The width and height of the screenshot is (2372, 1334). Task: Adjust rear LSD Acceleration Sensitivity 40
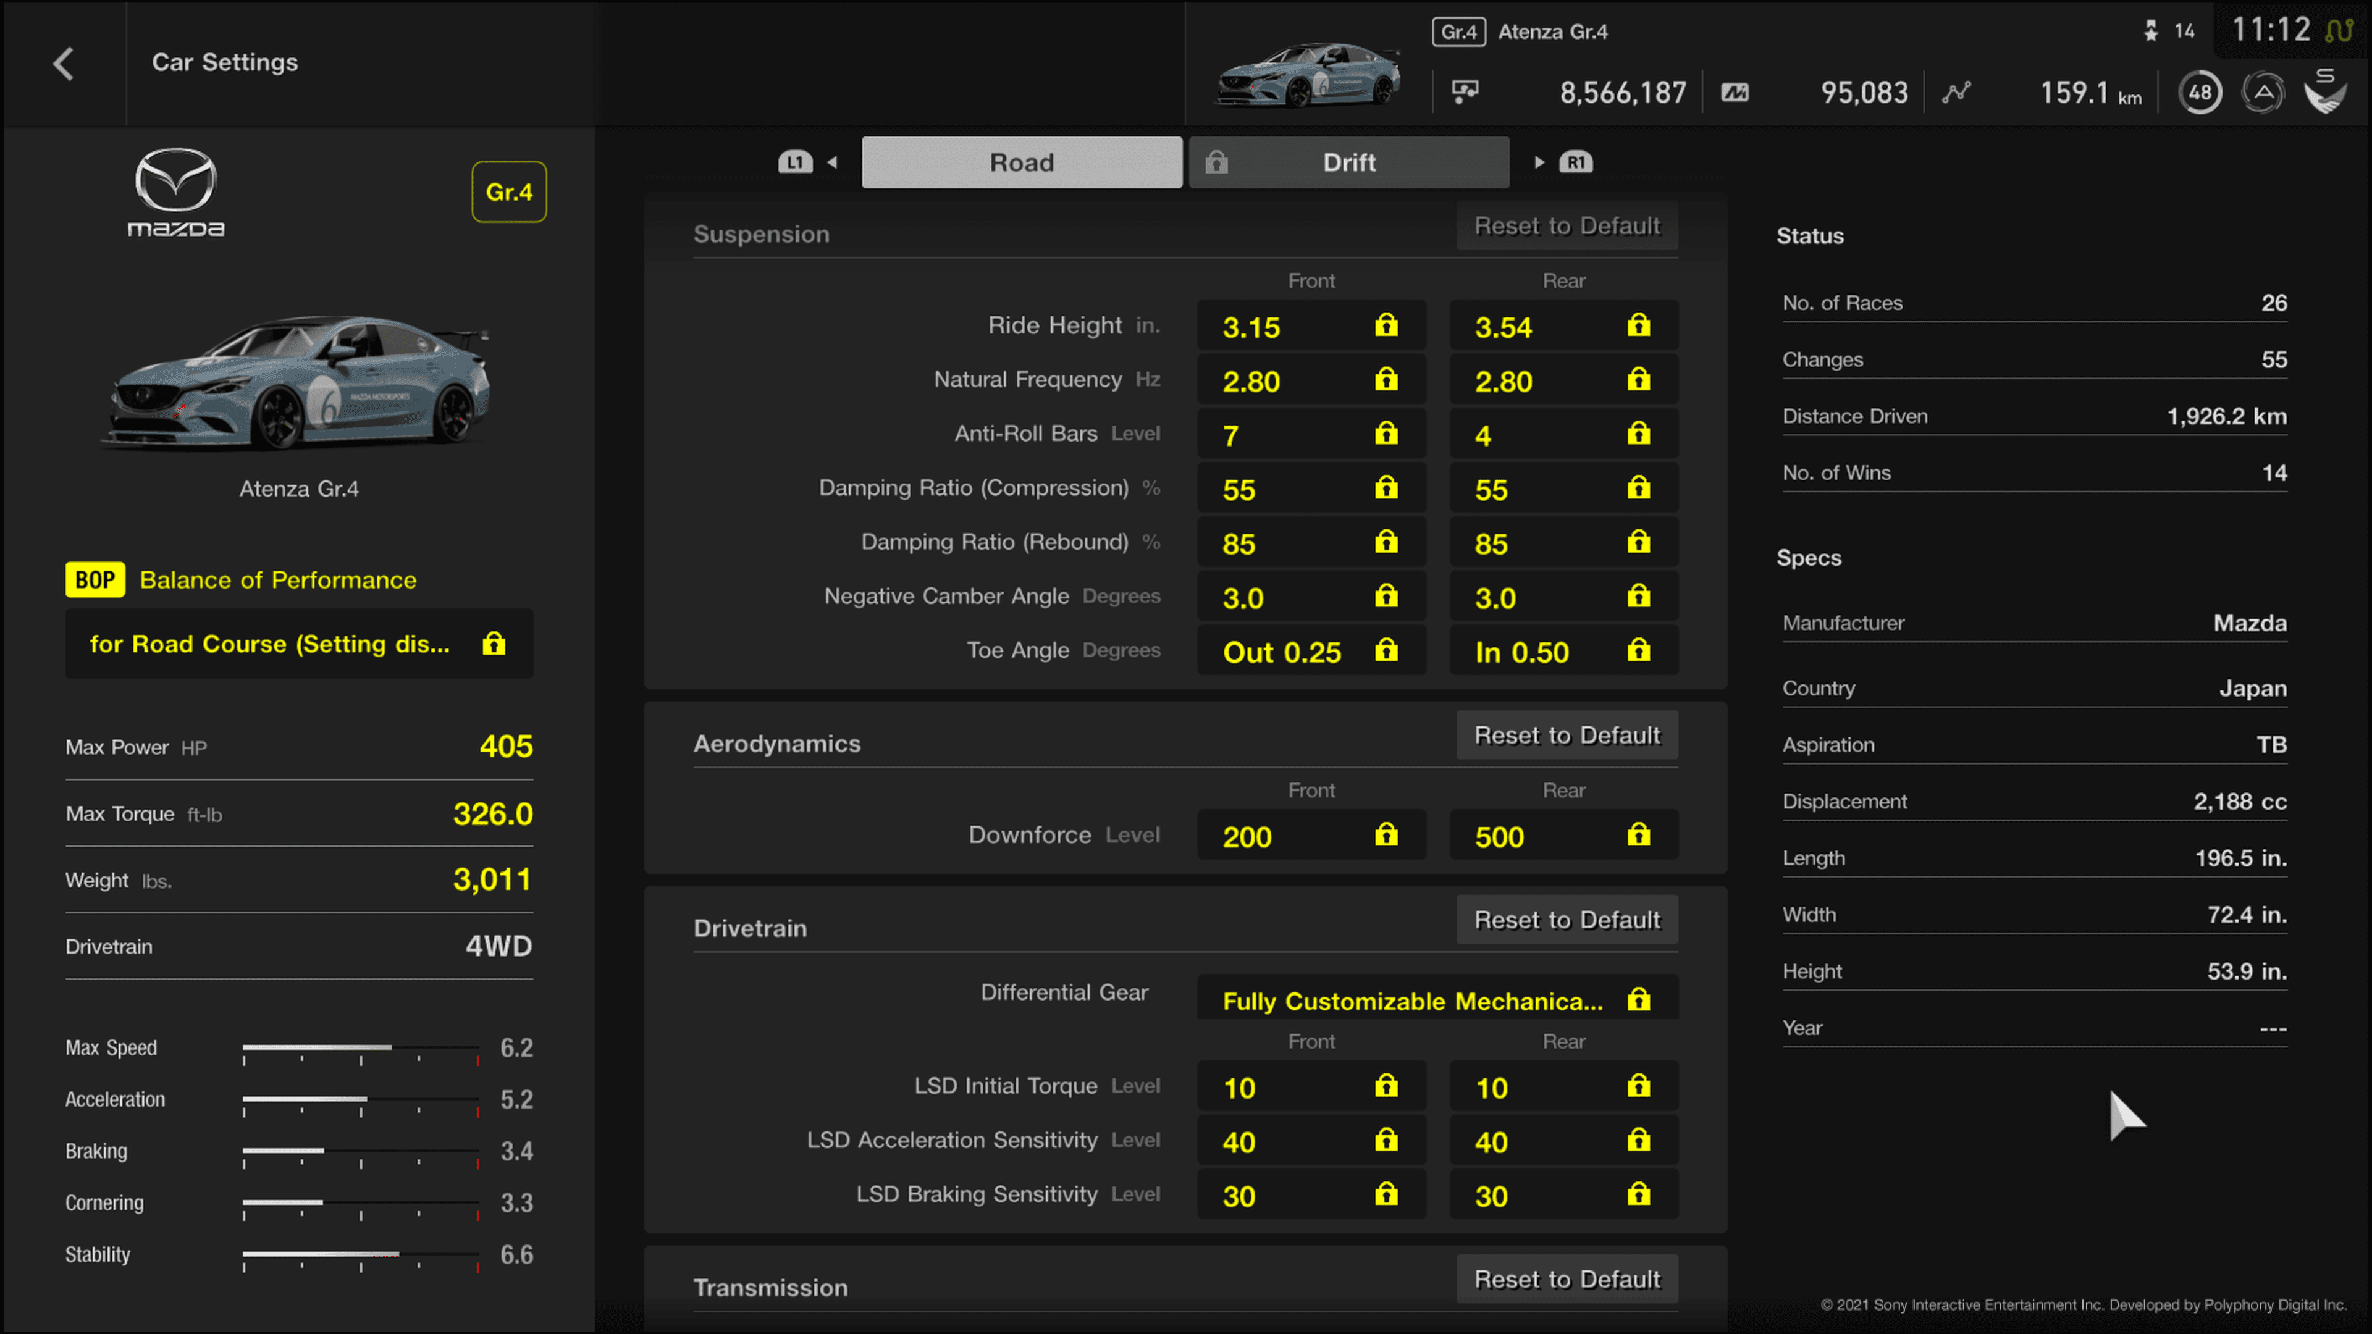1563,1141
